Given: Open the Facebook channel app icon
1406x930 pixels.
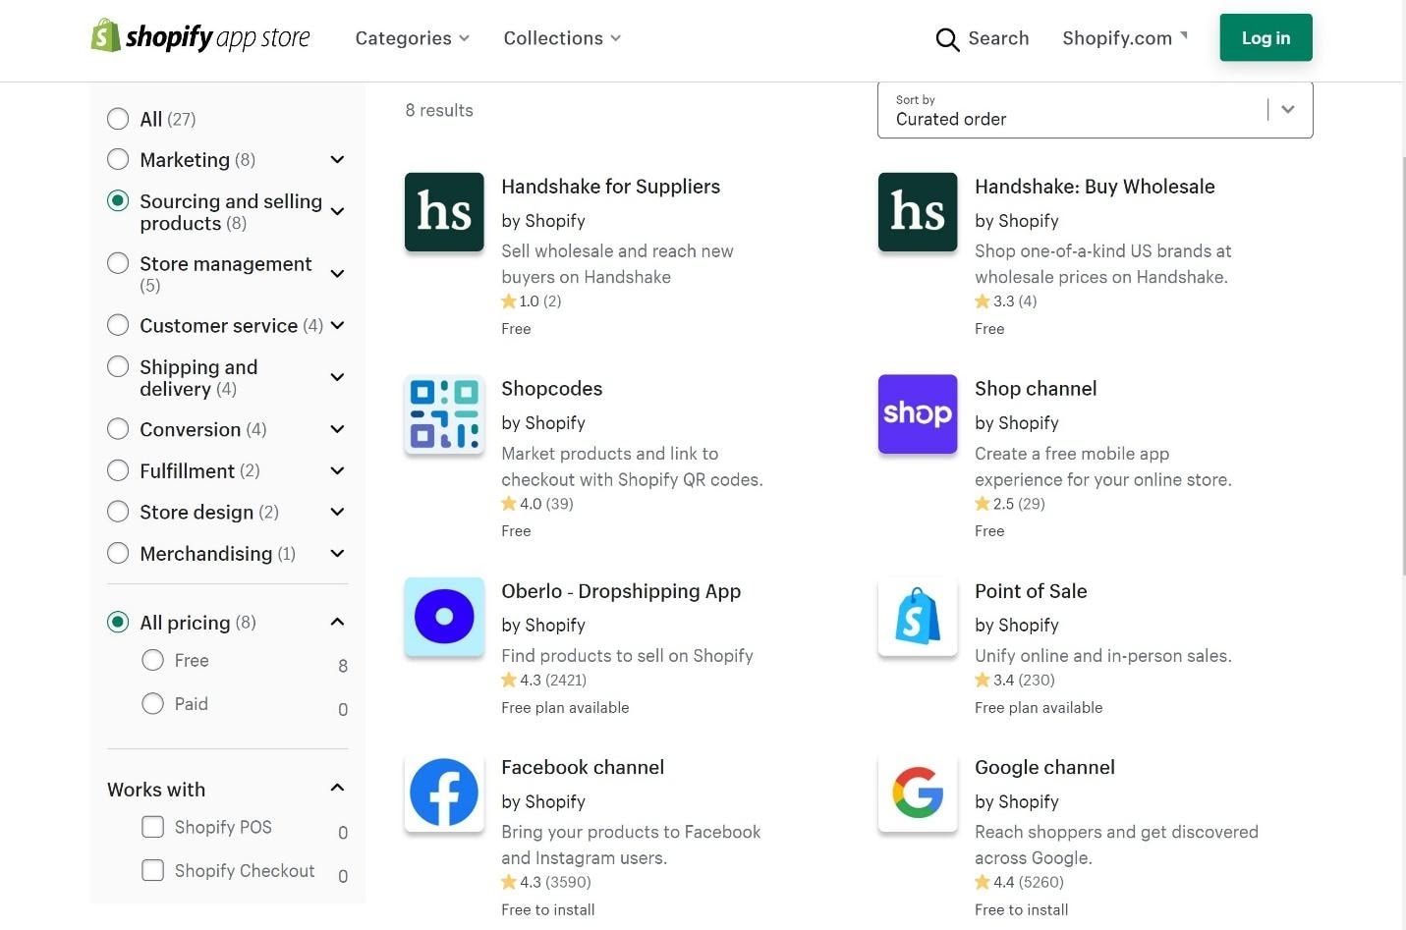Looking at the screenshot, I should tap(444, 793).
